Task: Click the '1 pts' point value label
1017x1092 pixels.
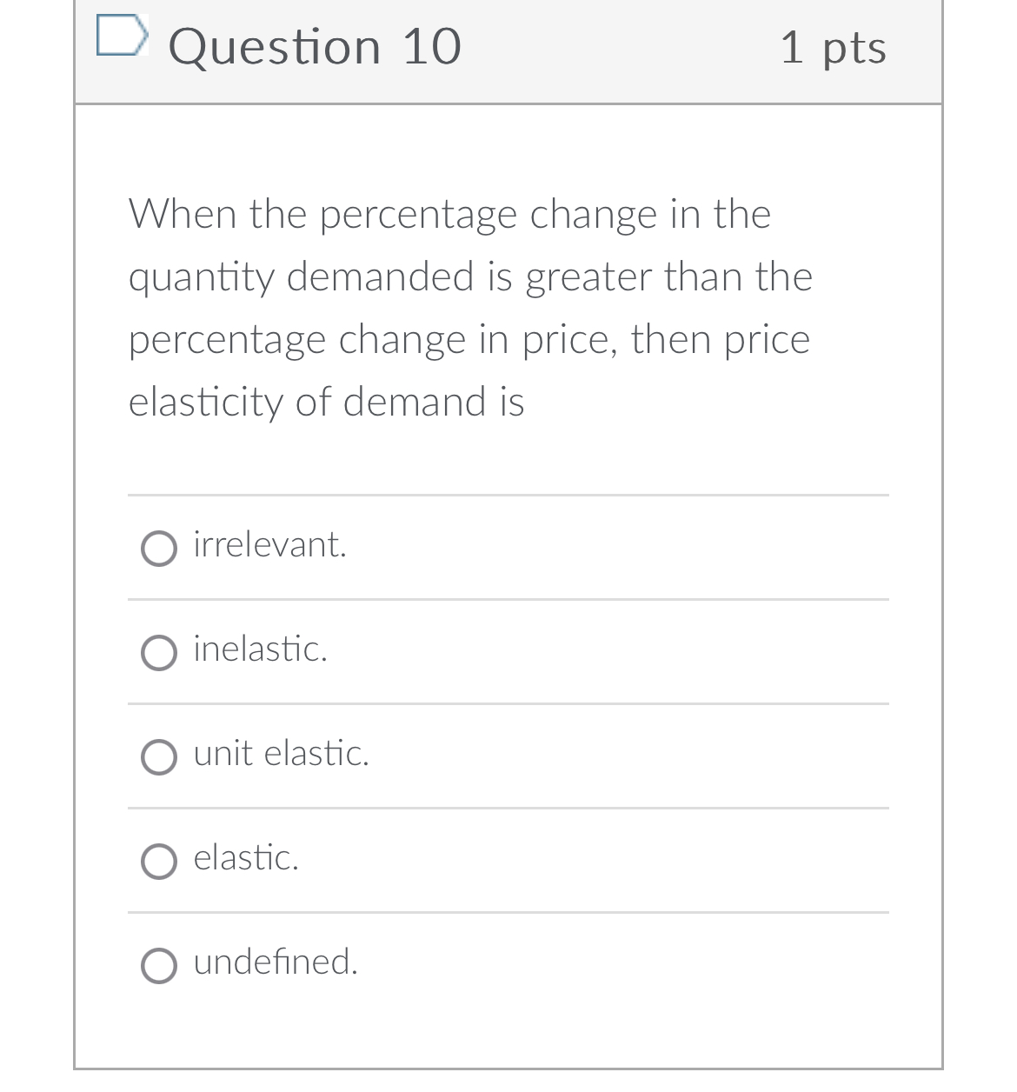Action: click(834, 49)
